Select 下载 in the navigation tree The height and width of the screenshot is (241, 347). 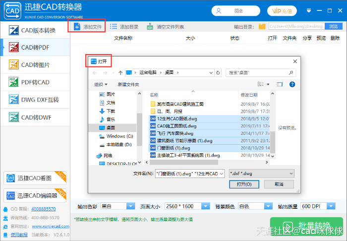(x=107, y=111)
